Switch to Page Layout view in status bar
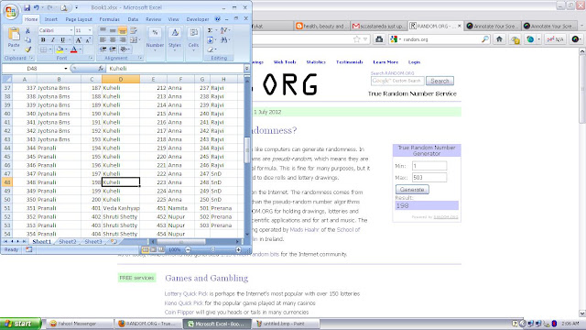Image resolution: width=586 pixels, height=330 pixels. [154, 249]
